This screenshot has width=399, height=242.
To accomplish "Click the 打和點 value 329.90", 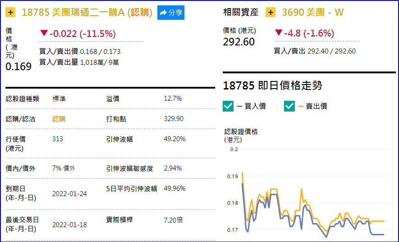I will tap(174, 119).
